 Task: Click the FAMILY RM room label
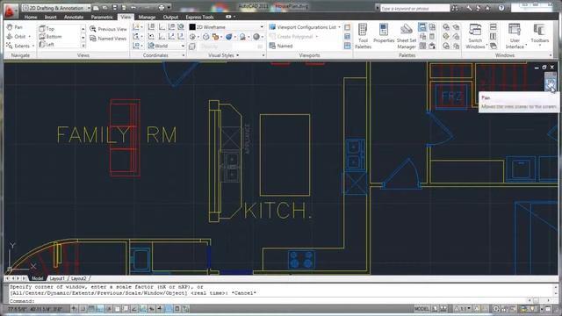tap(117, 135)
